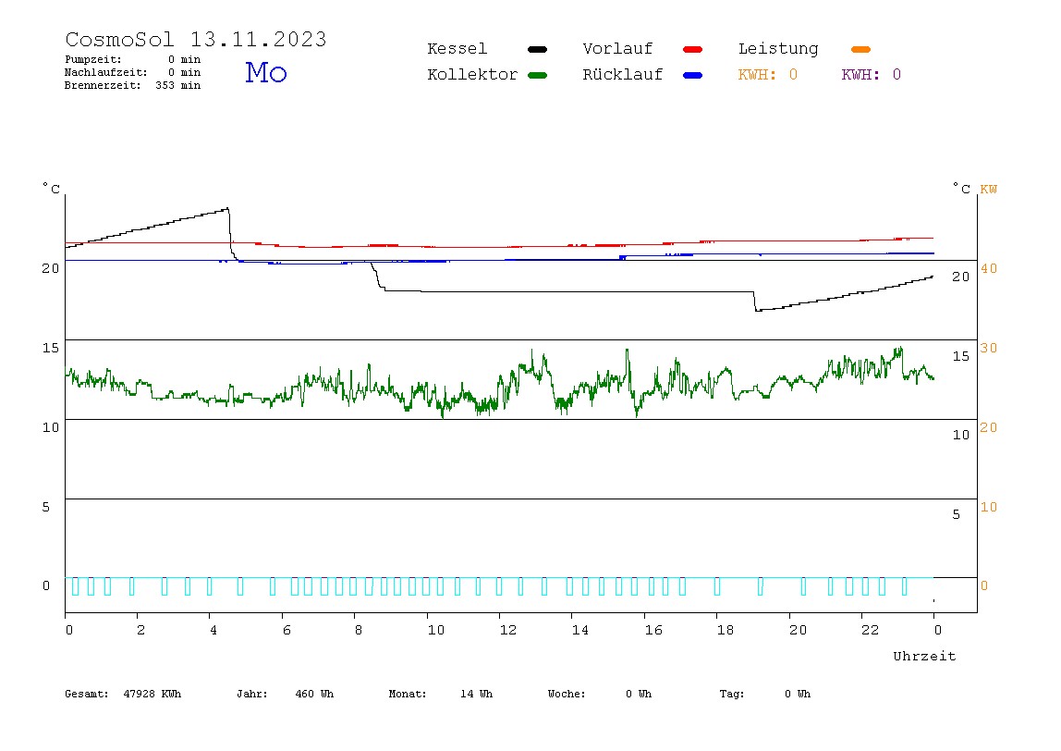Click the "47928 KWh" total value
Viewport: 1061px width, 751px height.
click(152, 694)
